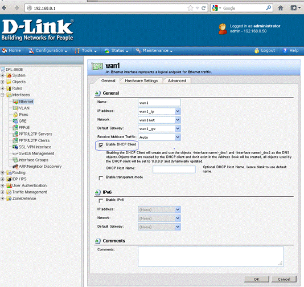Check Enable transparent mode checkbox
Image resolution: width=304 pixels, height=287 pixels.
(x=101, y=178)
